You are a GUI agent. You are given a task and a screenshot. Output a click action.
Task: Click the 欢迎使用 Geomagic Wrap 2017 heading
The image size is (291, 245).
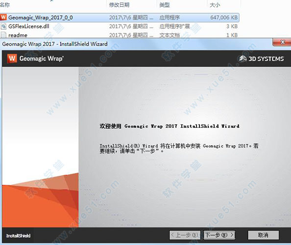[x=170, y=126]
